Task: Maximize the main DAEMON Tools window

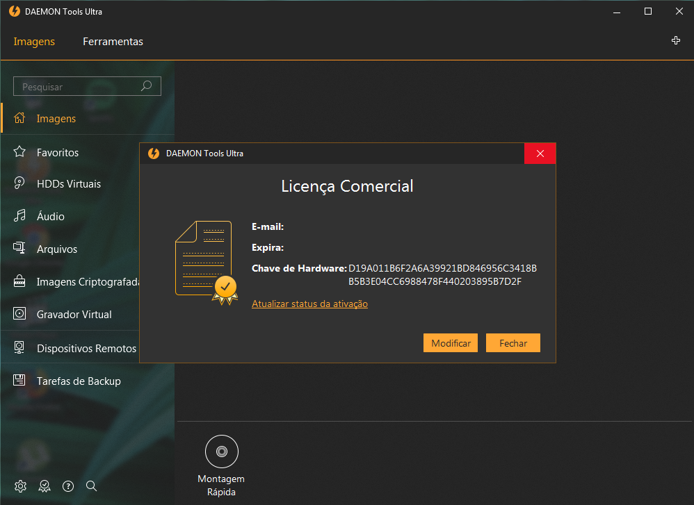Action: [x=648, y=12]
